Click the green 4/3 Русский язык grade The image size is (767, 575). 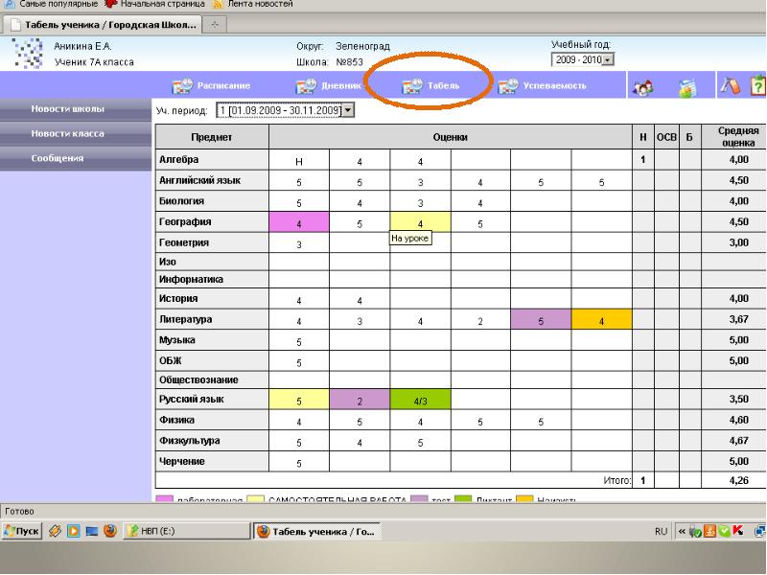point(420,400)
